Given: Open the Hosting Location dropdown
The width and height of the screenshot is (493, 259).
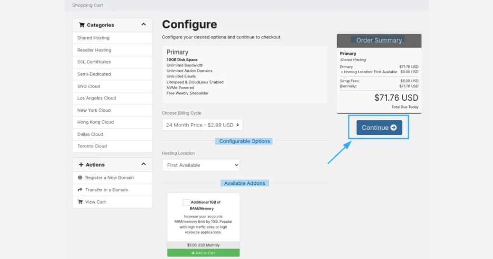Looking at the screenshot, I should click(x=201, y=165).
